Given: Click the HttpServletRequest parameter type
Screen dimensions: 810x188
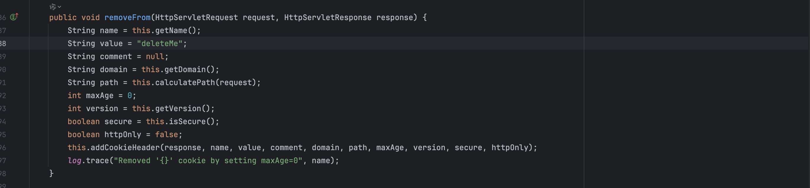Looking at the screenshot, I should [196, 18].
